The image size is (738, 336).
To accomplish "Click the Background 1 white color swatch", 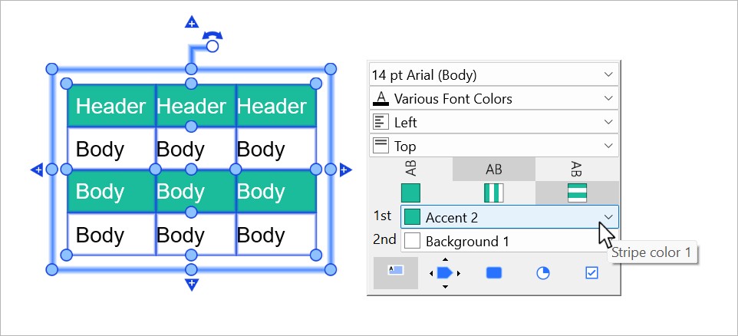I will 413,241.
